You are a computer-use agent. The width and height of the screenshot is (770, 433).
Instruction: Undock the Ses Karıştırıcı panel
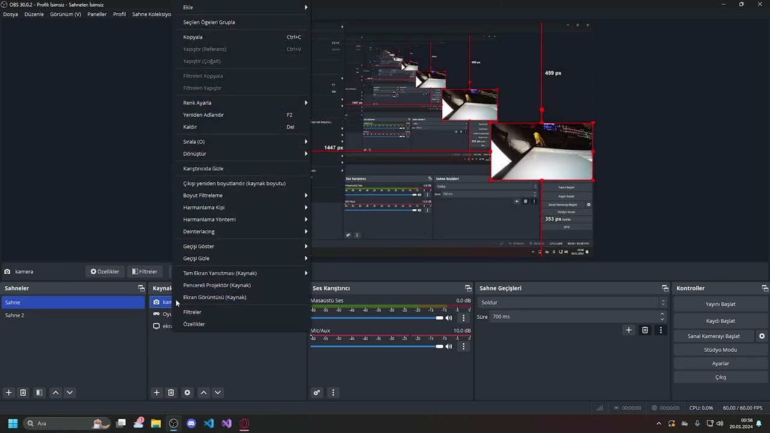point(468,288)
